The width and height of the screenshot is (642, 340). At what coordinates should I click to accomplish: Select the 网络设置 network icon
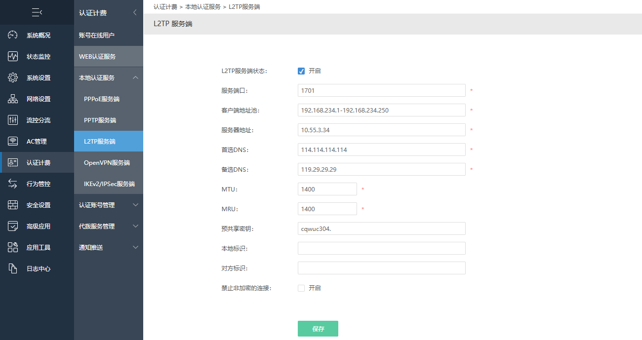[x=13, y=99]
